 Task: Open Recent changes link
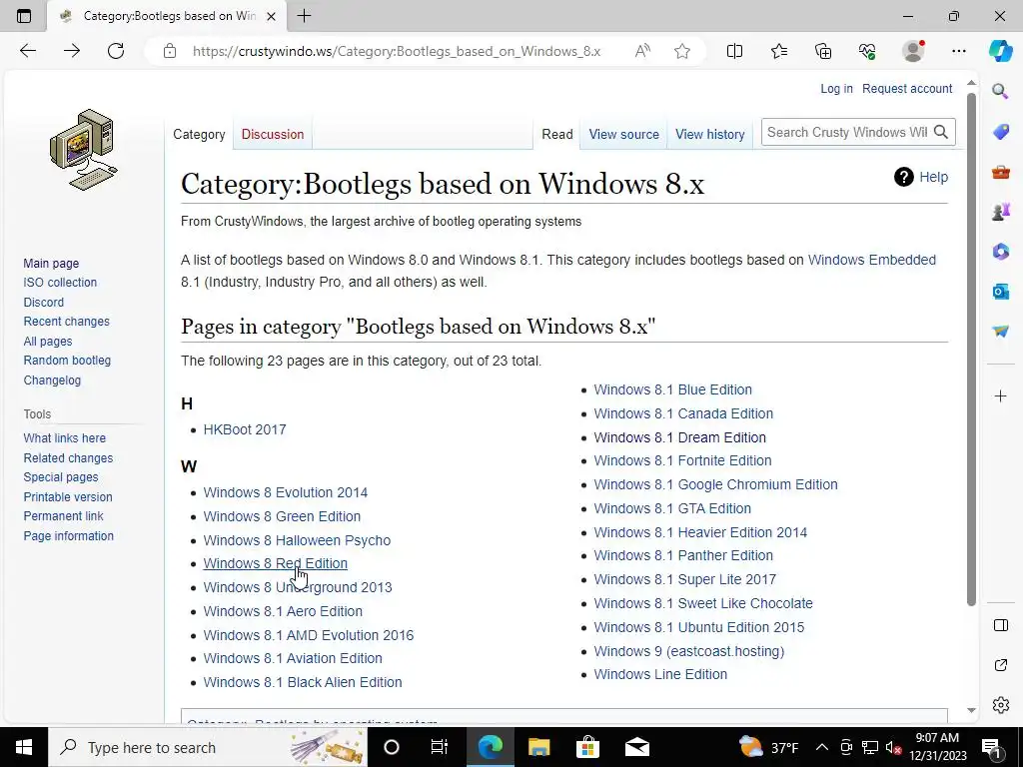[67, 322]
